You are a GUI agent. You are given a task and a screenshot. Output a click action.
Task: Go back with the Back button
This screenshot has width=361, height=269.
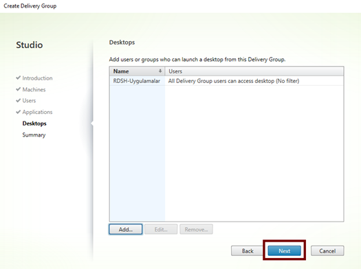click(248, 251)
